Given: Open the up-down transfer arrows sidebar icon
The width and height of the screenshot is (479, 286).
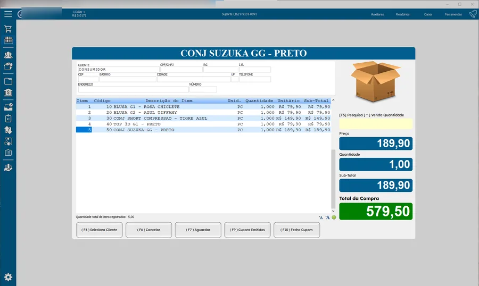Looking at the screenshot, I should pos(8,130).
